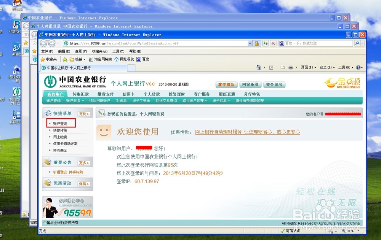381x240 pixels.
Task: Click 安全退出 to log out
Action: (x=274, y=85)
